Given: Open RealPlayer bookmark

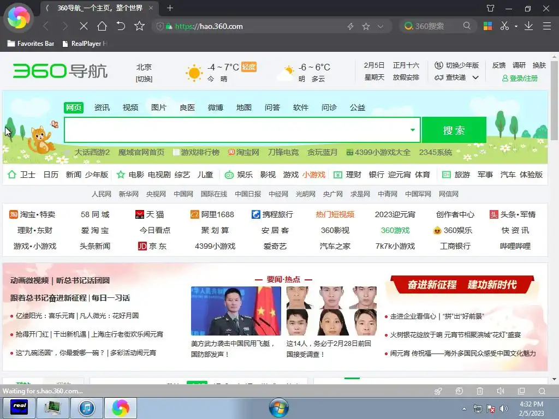Looking at the screenshot, I should 85,44.
